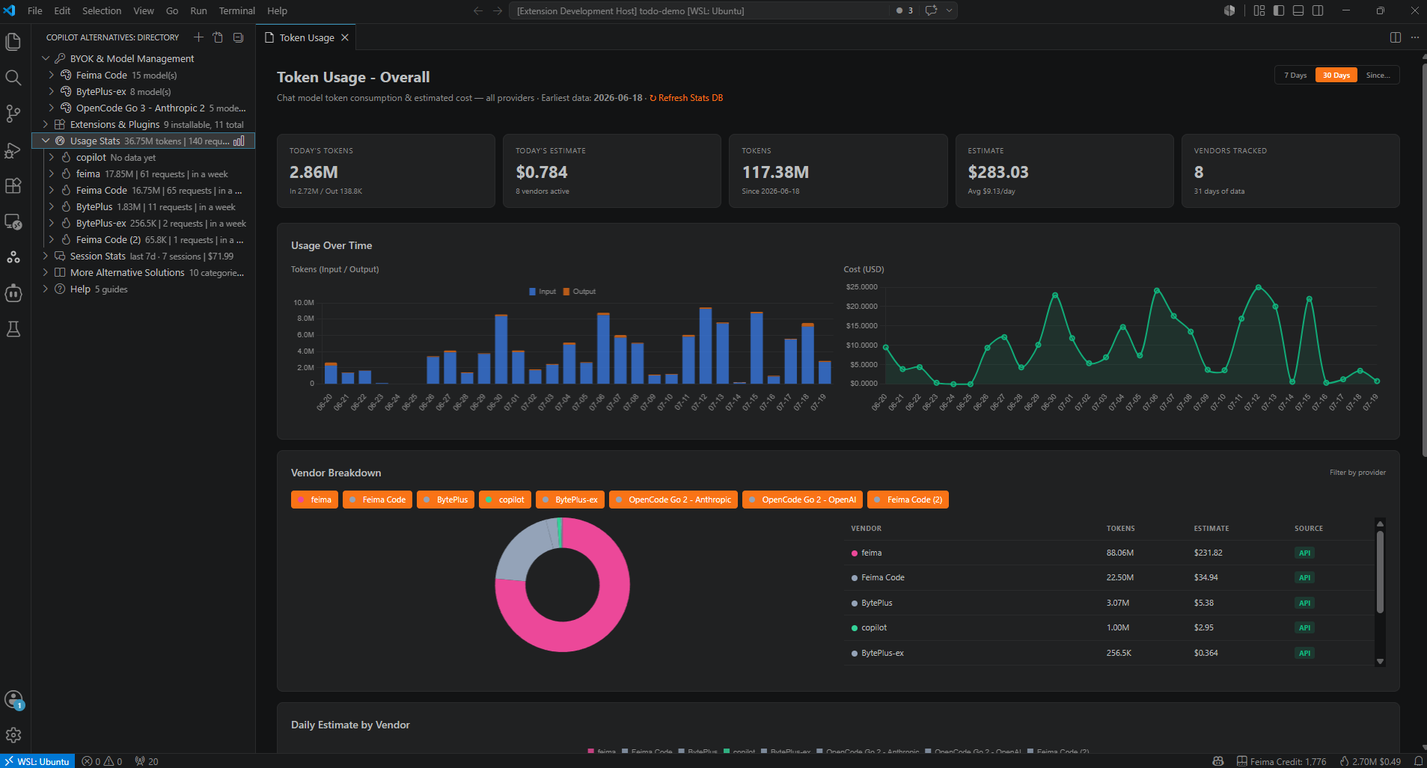Viewport: 1427px width, 768px height.
Task: Open Source Control view in activity bar
Action: (13, 114)
